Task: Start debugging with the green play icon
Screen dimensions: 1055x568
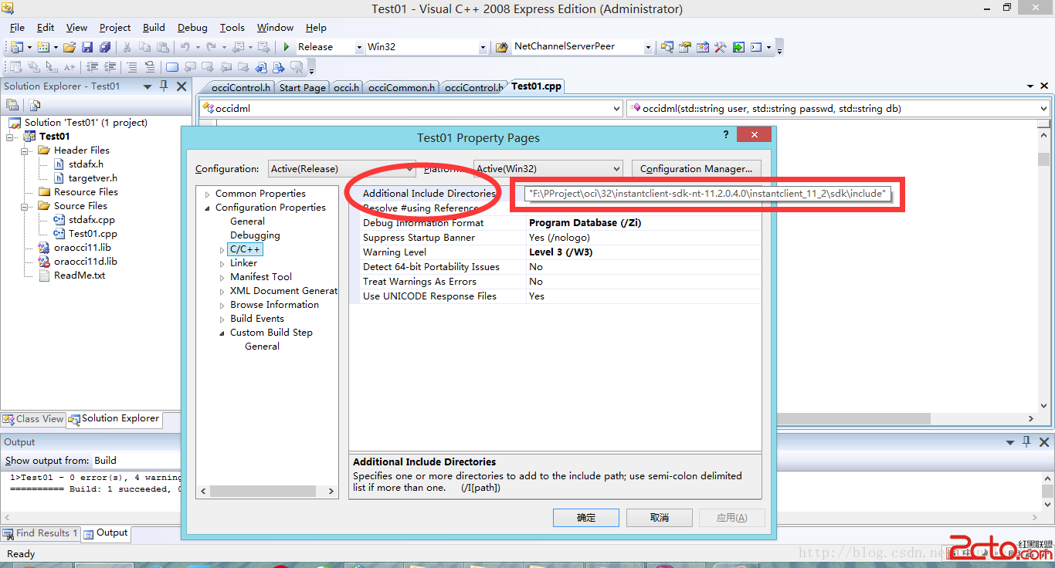Action: 287,47
